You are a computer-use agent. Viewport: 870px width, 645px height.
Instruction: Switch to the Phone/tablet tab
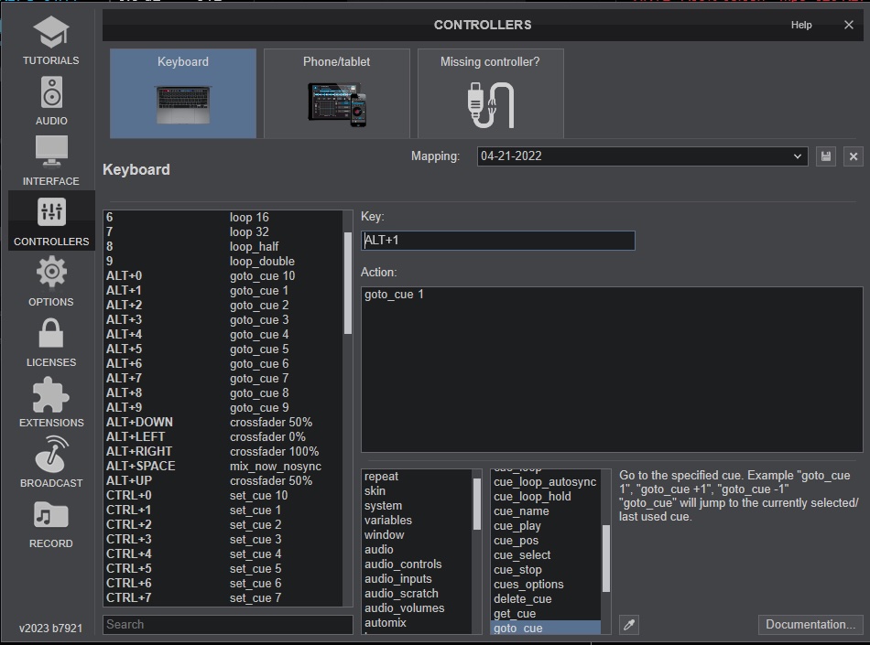(336, 91)
